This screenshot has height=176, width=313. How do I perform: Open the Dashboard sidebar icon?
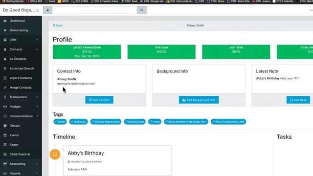[x=5, y=21]
